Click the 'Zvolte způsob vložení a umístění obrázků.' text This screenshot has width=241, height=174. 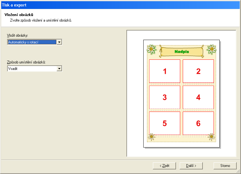[41, 20]
